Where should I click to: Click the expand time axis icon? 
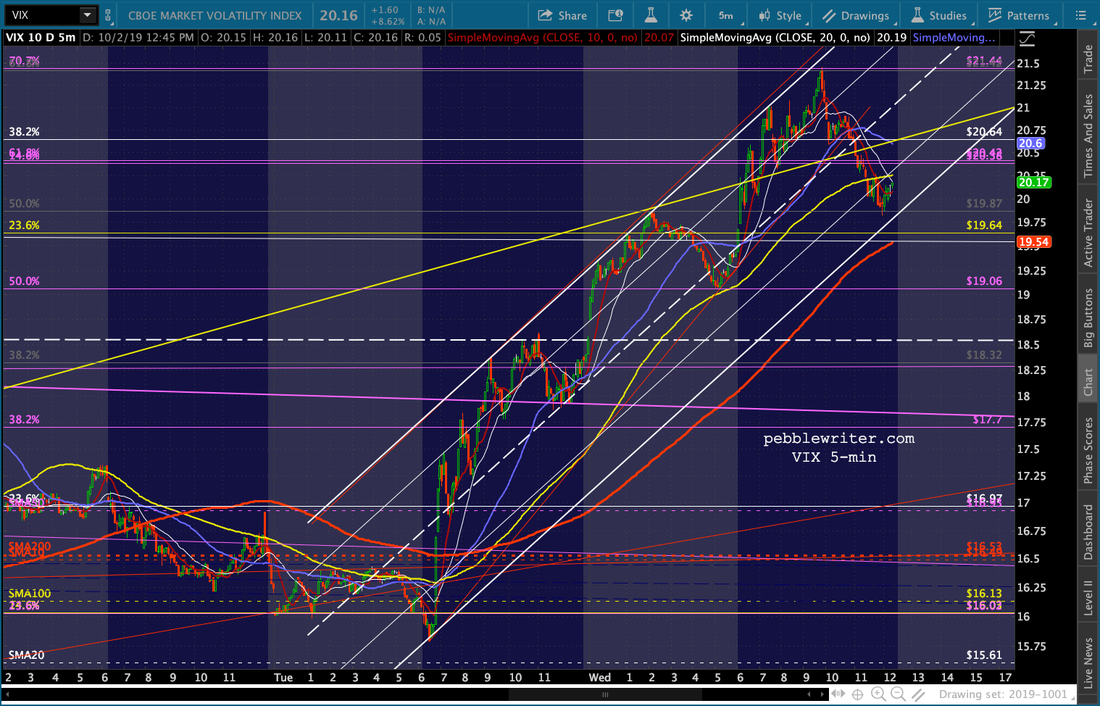coord(839,694)
